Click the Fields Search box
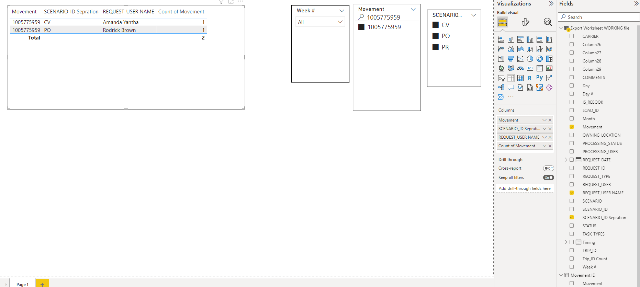The image size is (640, 287). coord(599,17)
